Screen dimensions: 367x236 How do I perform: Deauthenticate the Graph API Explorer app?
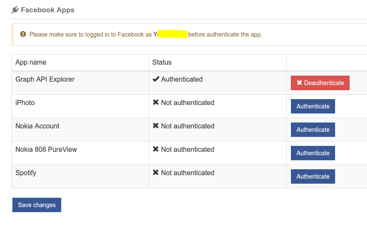point(320,83)
